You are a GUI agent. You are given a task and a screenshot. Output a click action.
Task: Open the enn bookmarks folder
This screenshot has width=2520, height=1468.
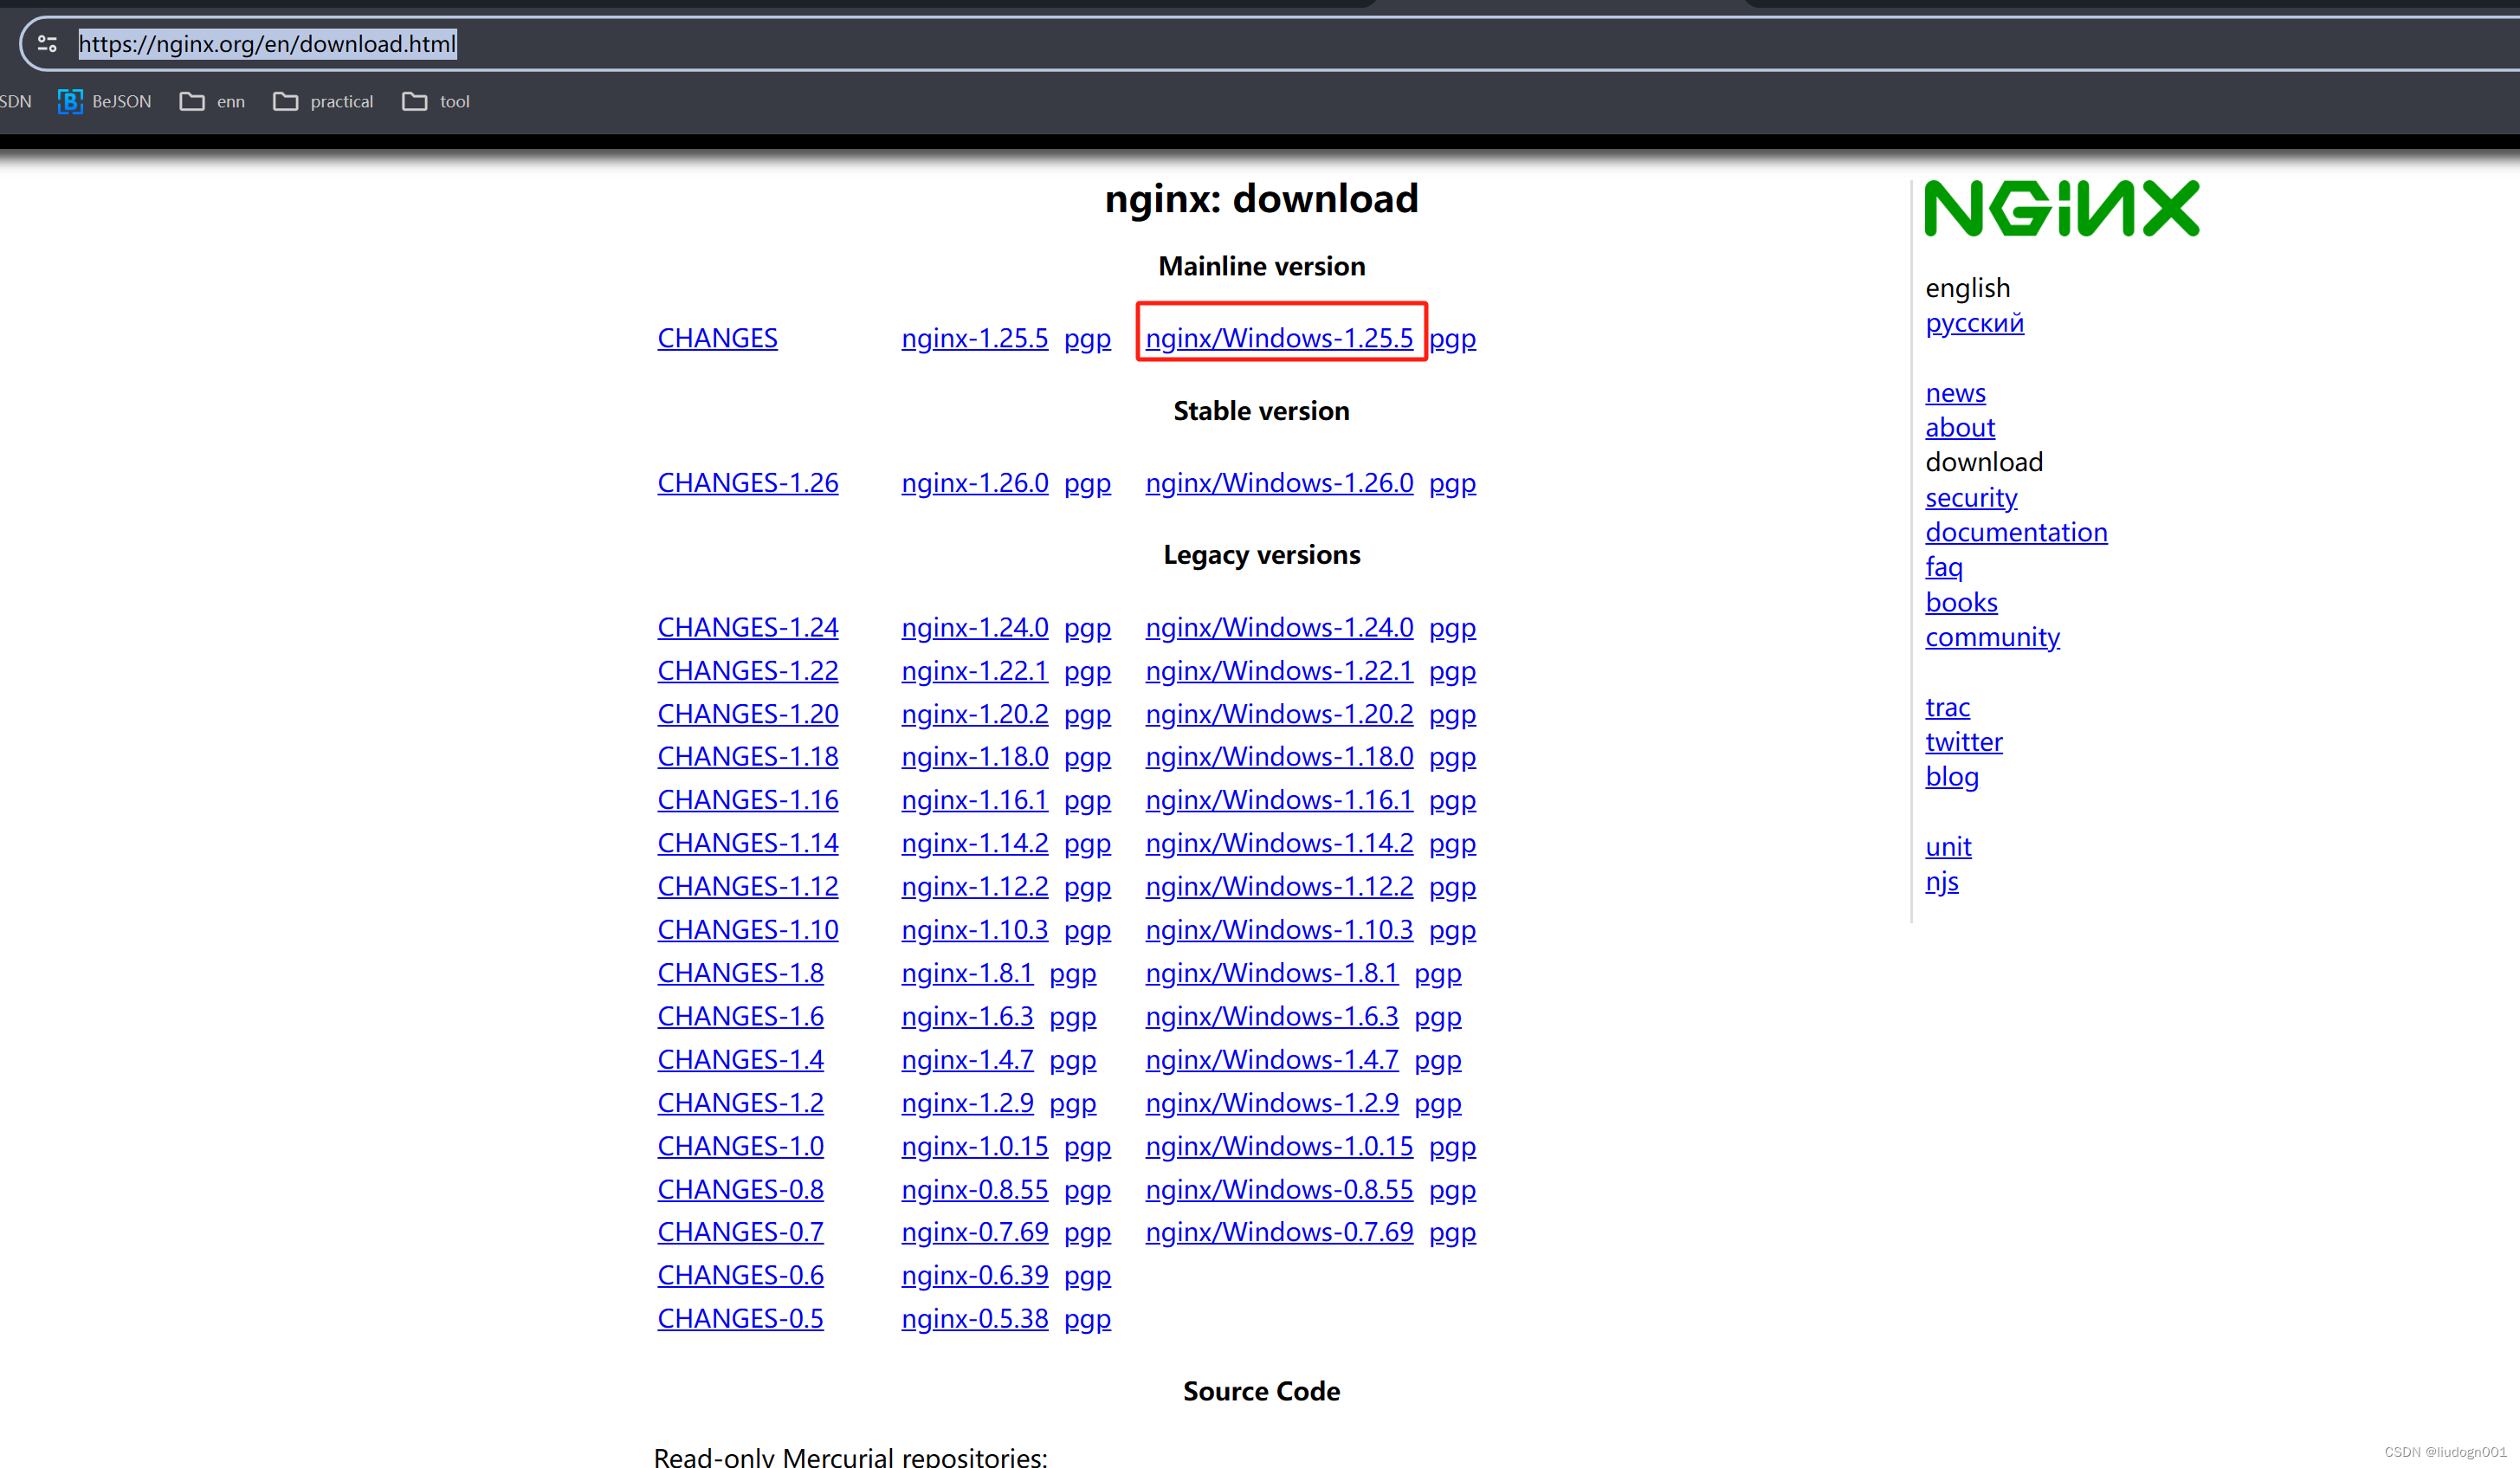point(212,101)
